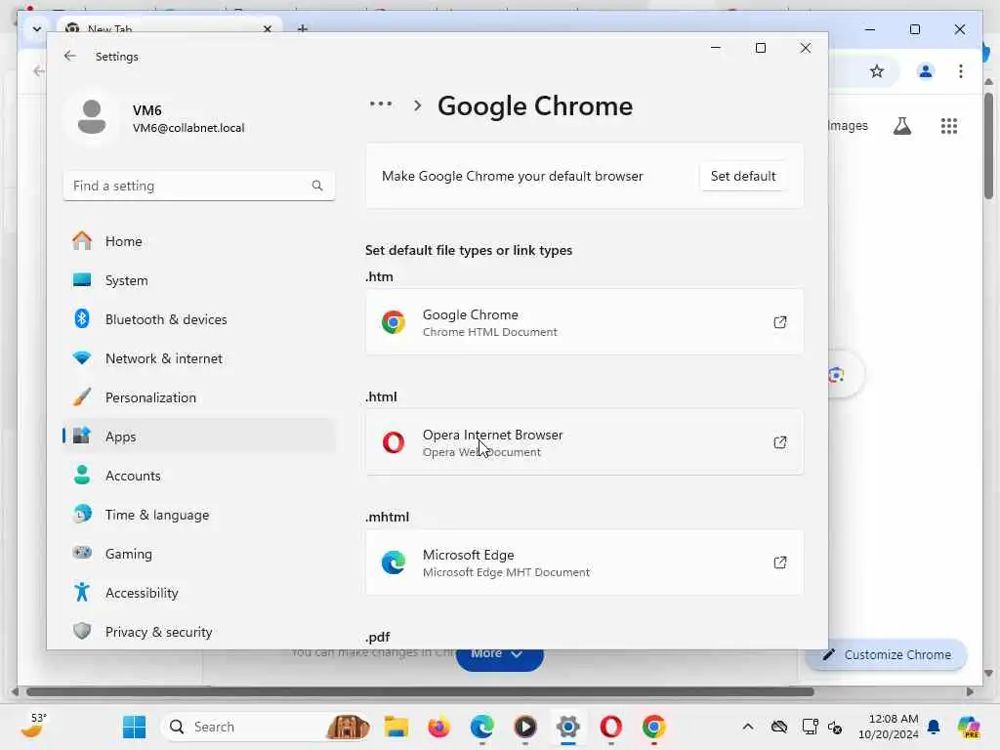The width and height of the screenshot is (1000, 750).
Task: Click Chrome vertical scrollbar thumb
Action: (x=988, y=146)
